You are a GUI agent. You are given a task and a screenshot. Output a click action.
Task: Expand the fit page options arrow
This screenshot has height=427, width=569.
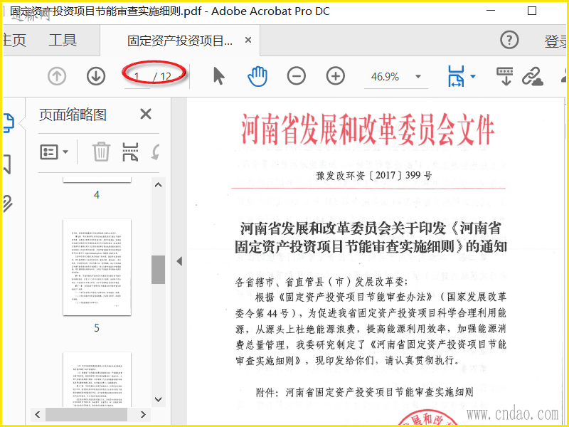(473, 77)
